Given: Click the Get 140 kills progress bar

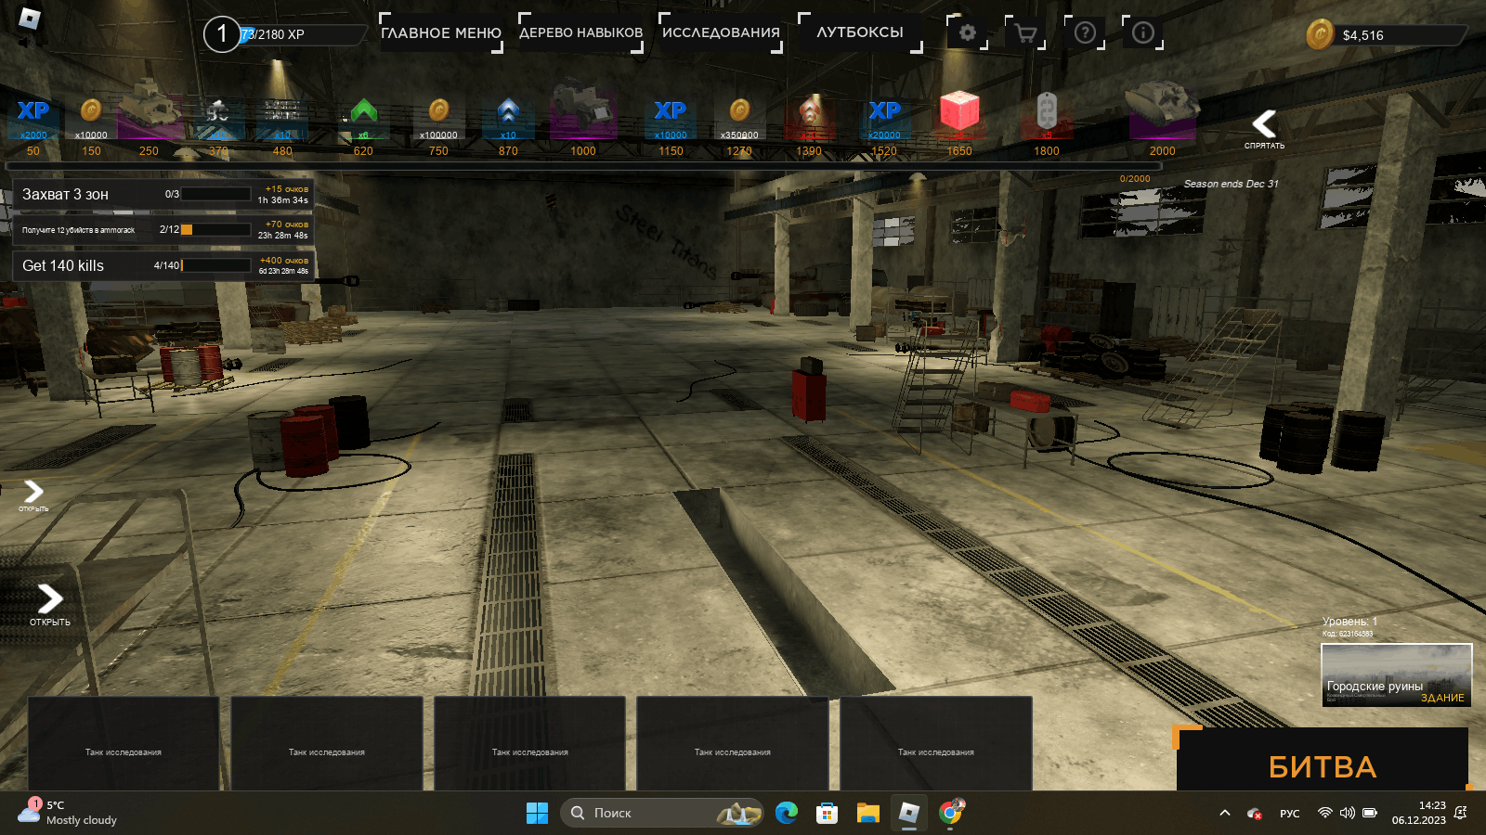Looking at the screenshot, I should pyautogui.click(x=216, y=265).
